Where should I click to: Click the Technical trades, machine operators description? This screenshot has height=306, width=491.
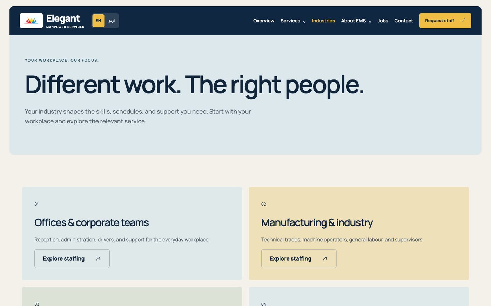[x=342, y=240]
